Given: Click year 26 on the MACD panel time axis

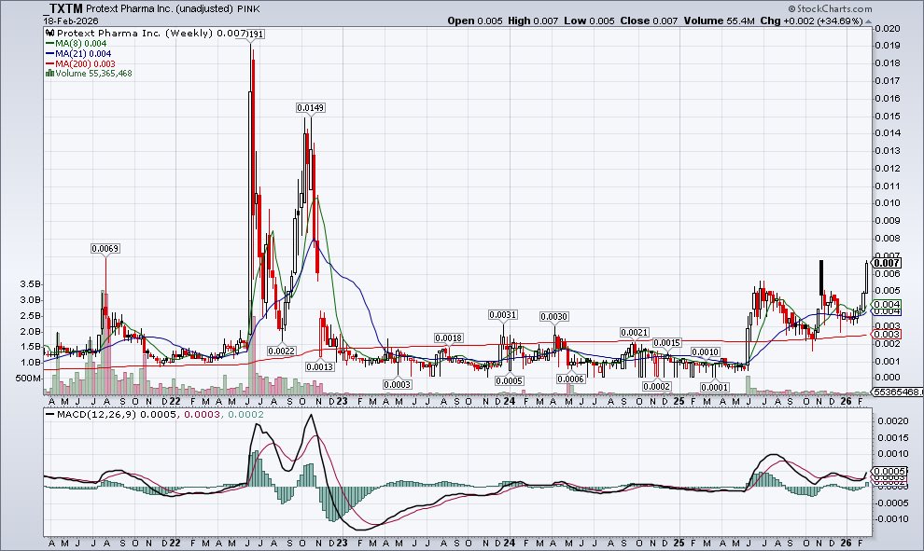Looking at the screenshot, I should click(x=847, y=543).
